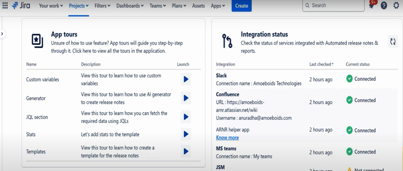Click the Custom variables row name
The image size is (403, 171).
(x=42, y=79)
